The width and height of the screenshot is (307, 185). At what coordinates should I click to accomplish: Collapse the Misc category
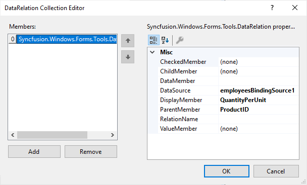pyautogui.click(x=152, y=52)
